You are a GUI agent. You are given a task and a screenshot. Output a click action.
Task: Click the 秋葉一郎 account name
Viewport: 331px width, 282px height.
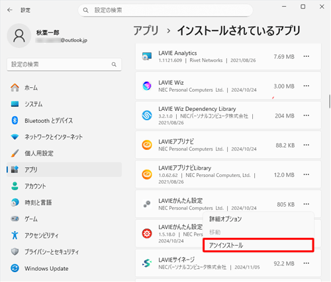[x=48, y=33]
